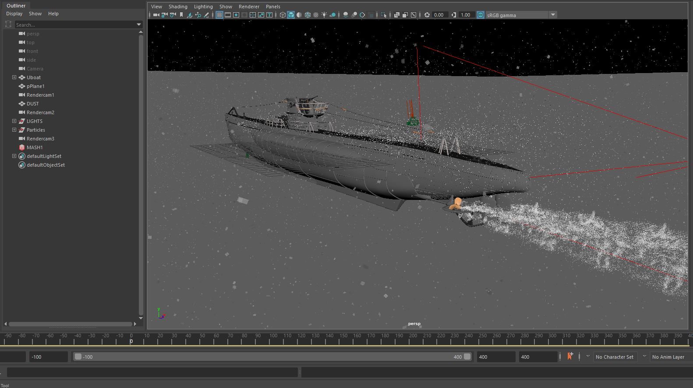Click the Bookmarks icon in viewport toolbar
The height and width of the screenshot is (388, 693).
(x=181, y=15)
